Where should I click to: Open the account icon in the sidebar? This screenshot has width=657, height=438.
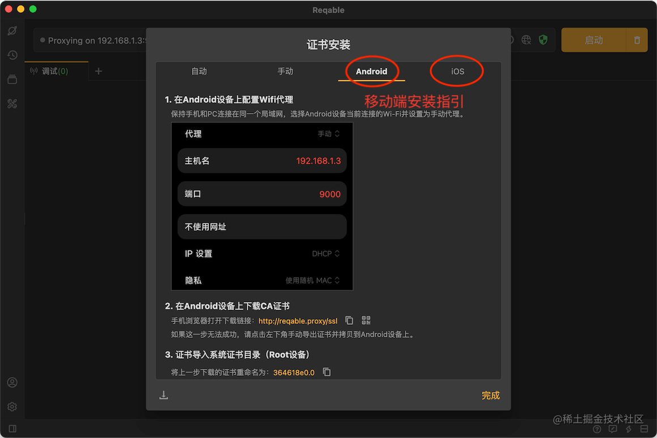click(x=12, y=383)
